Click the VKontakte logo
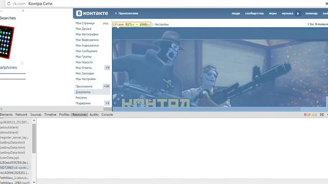328x184 pixels. coord(92,13)
